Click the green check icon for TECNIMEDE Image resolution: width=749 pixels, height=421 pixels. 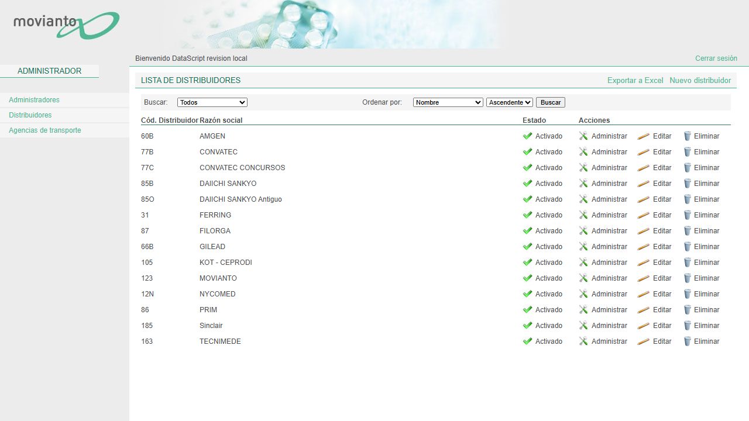click(527, 341)
